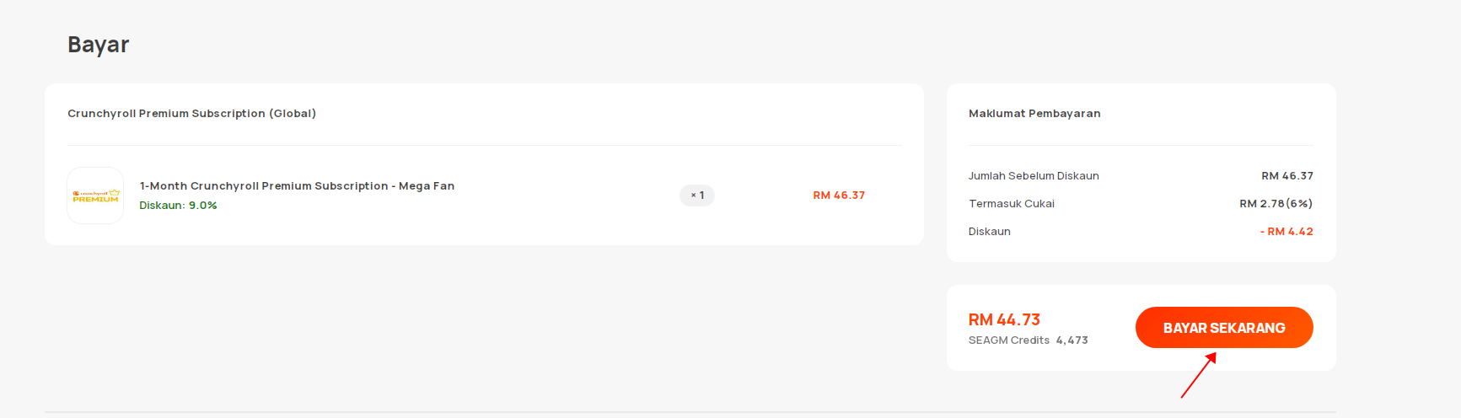
Task: Click the BAYAR SEKARANG button
Action: tap(1224, 328)
